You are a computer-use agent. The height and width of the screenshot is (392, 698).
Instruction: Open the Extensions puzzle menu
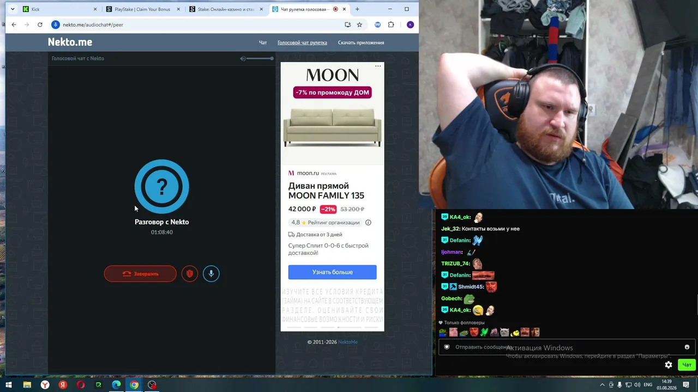tap(391, 24)
